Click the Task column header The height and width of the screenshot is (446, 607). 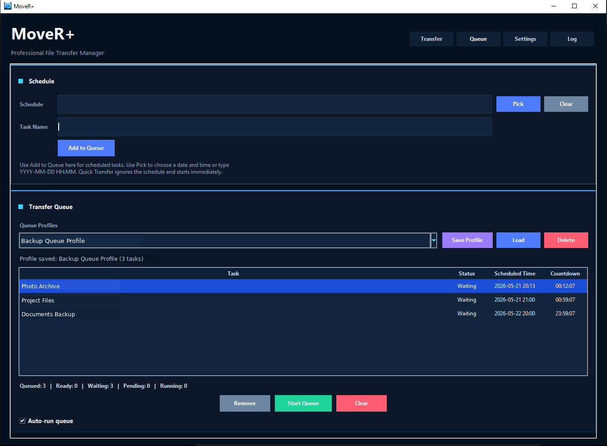coord(233,274)
